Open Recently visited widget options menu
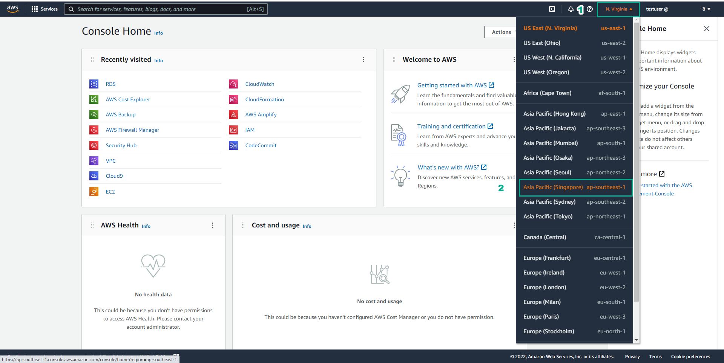 pos(364,59)
